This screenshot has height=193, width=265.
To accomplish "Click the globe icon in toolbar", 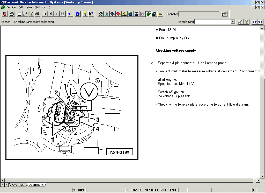I will coord(130,14).
